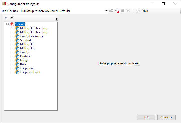Click the OK button
The image size is (181, 123).
(146, 117)
